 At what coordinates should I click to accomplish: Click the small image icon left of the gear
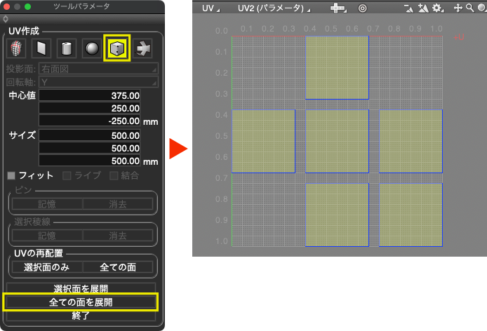(x=408, y=8)
